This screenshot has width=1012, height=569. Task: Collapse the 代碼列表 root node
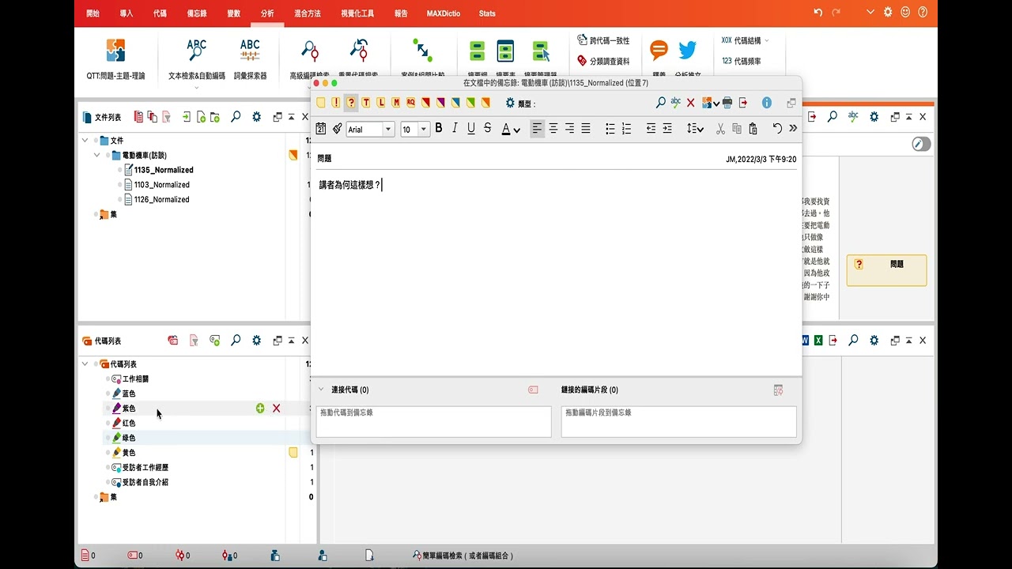(x=85, y=364)
